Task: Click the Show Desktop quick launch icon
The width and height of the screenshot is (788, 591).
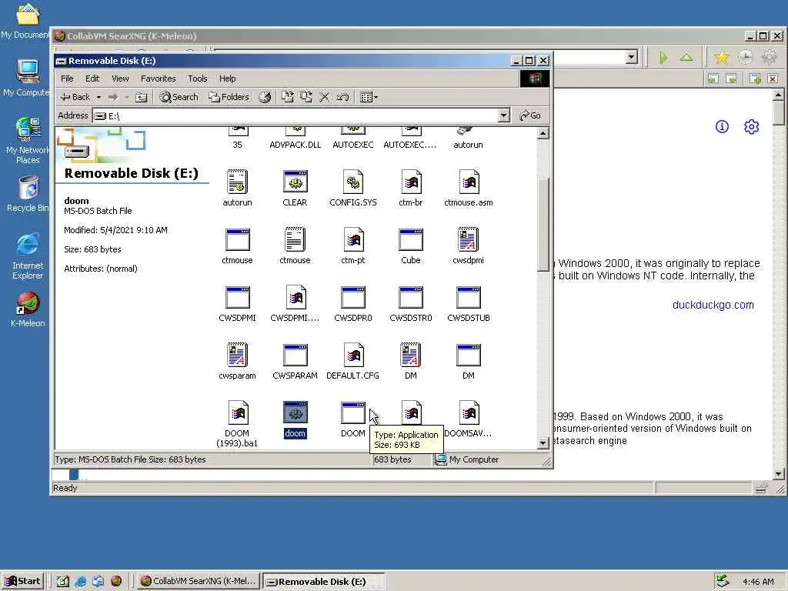Action: [62, 581]
